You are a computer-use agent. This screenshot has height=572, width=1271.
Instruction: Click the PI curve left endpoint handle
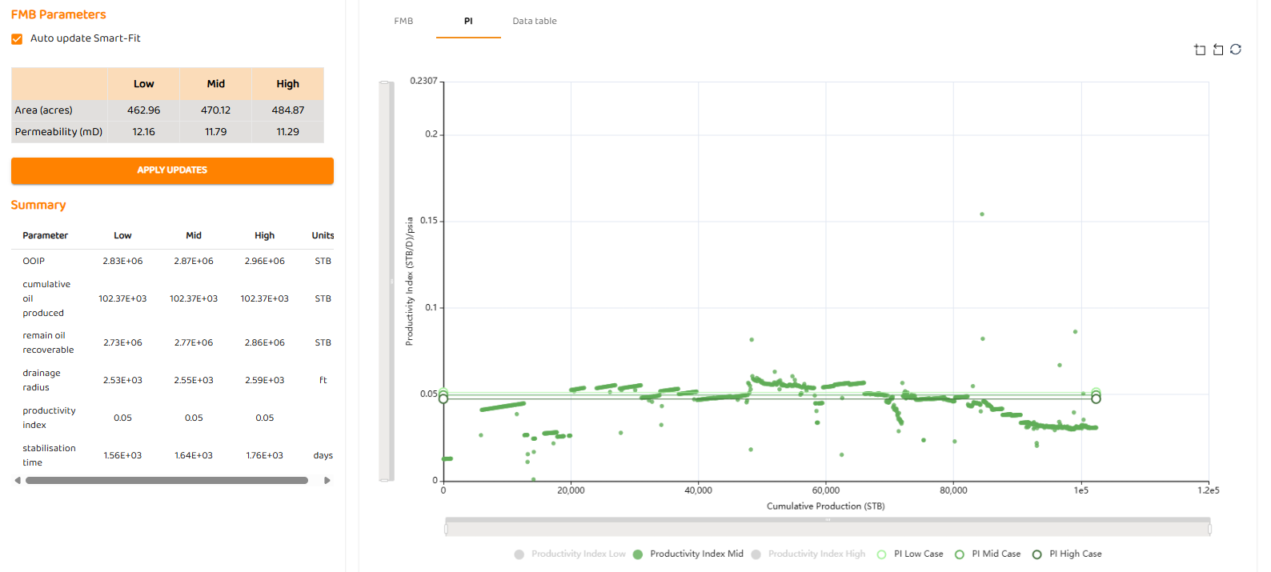coord(443,398)
